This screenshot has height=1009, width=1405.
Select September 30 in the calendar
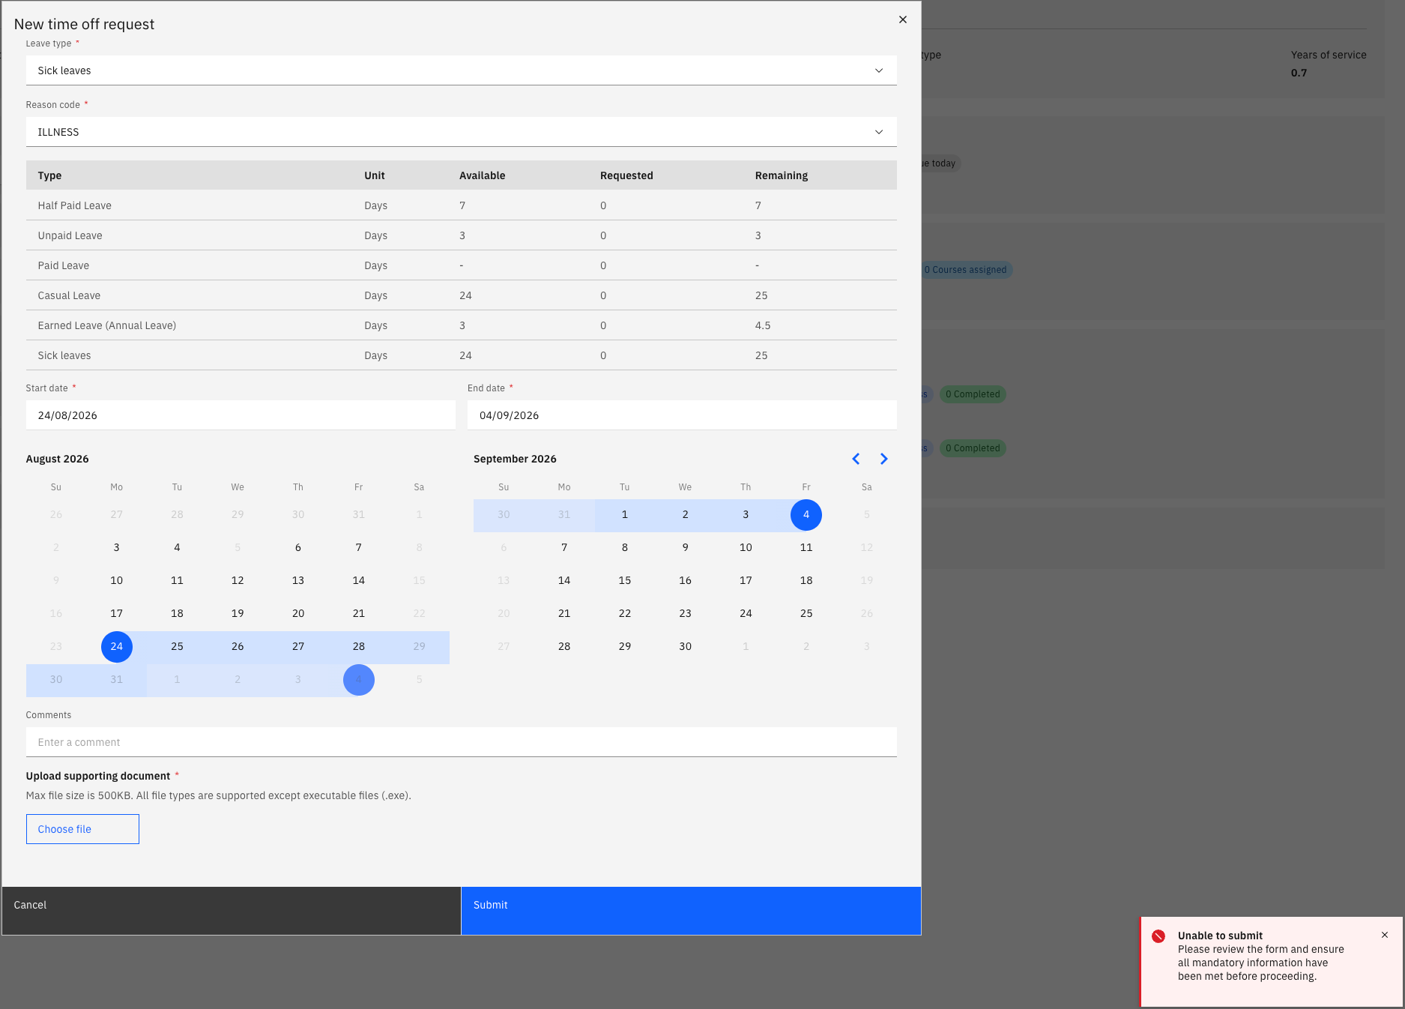[x=686, y=647]
